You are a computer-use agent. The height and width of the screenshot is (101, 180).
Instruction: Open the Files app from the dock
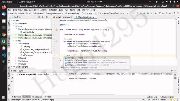click(x=4, y=21)
